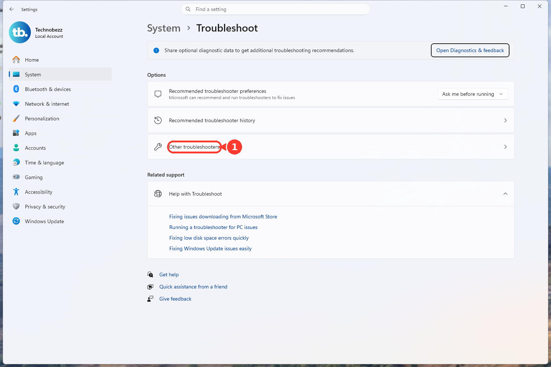Click the Privacy shield icon

16,206
